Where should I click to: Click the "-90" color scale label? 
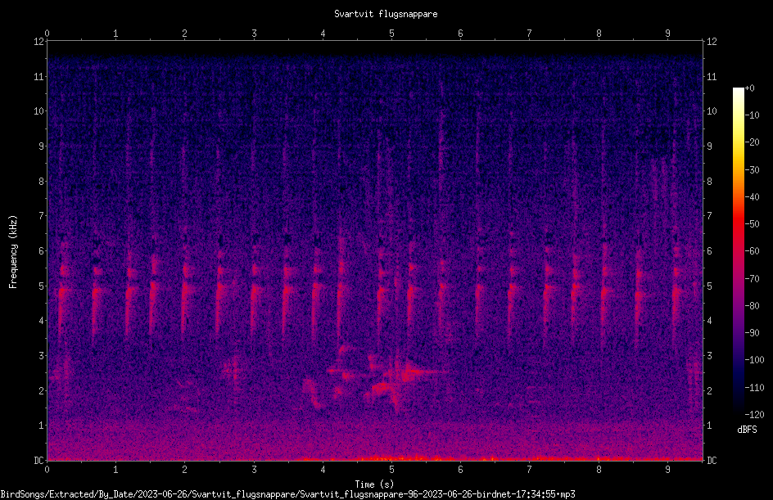point(752,333)
